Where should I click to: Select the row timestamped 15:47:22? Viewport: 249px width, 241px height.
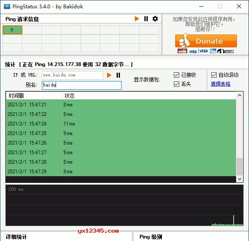click(x=121, y=114)
